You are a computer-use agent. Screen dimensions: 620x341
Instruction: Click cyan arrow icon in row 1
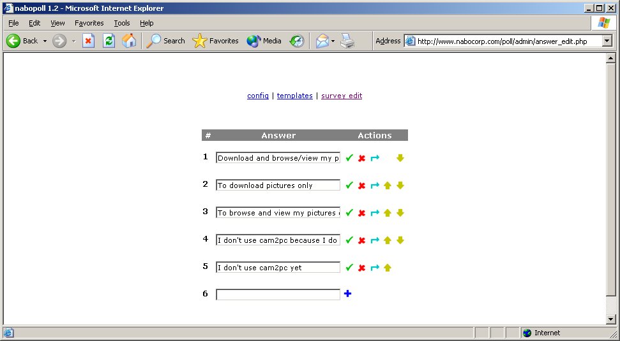[375, 158]
